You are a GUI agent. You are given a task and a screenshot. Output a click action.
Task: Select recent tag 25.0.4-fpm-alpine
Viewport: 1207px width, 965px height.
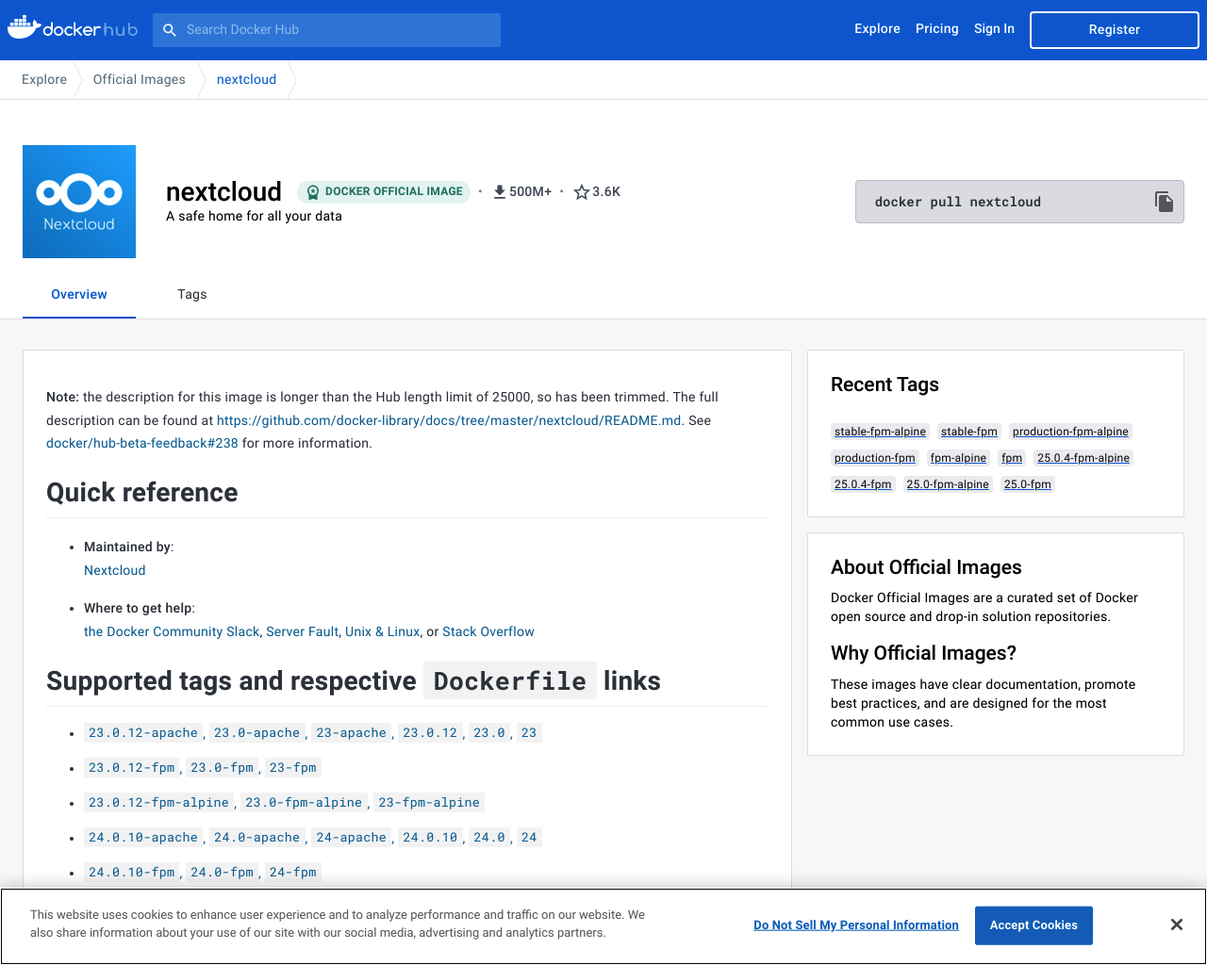coord(1083,458)
